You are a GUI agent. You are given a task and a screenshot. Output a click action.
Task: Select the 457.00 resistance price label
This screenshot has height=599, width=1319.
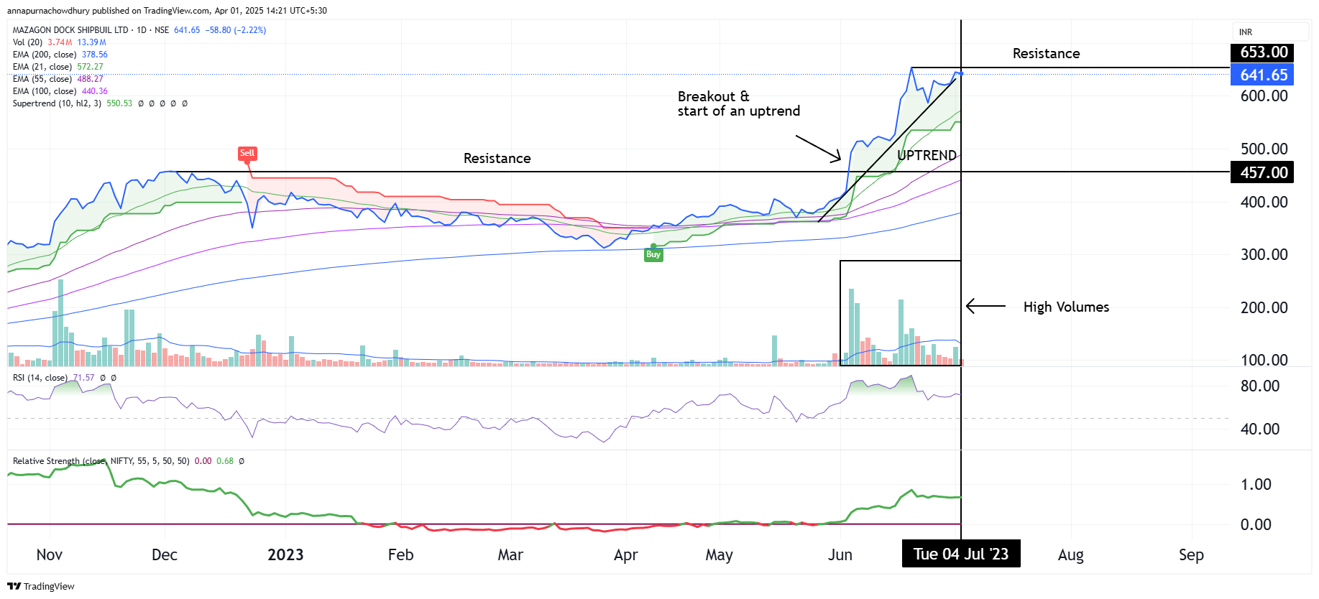[x=1263, y=172]
